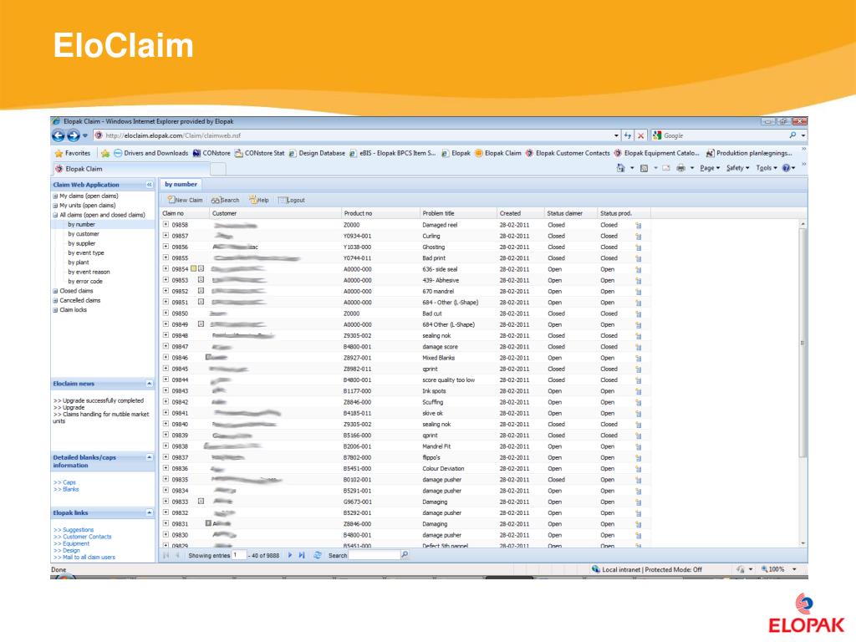The image size is (856, 642).
Task: Click the browser Back arrow button
Action: click(59, 135)
